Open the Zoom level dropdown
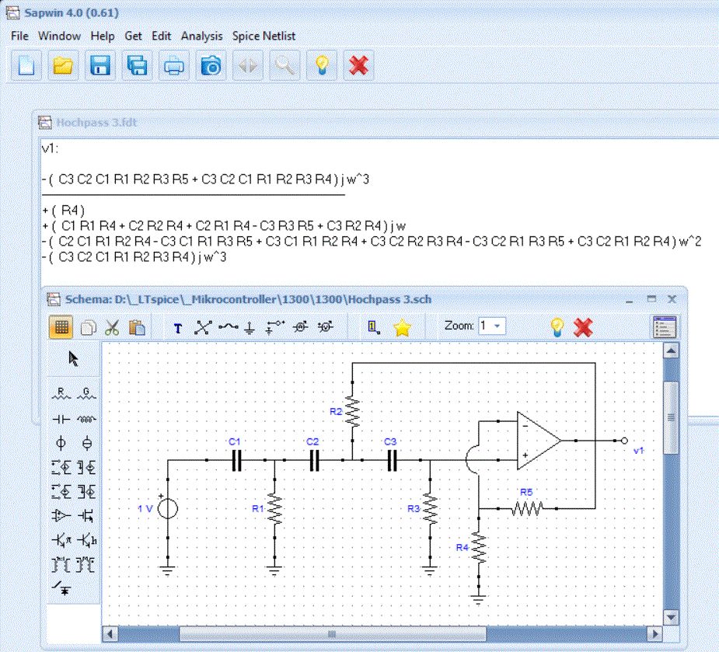This screenshot has width=719, height=652. pyautogui.click(x=492, y=326)
